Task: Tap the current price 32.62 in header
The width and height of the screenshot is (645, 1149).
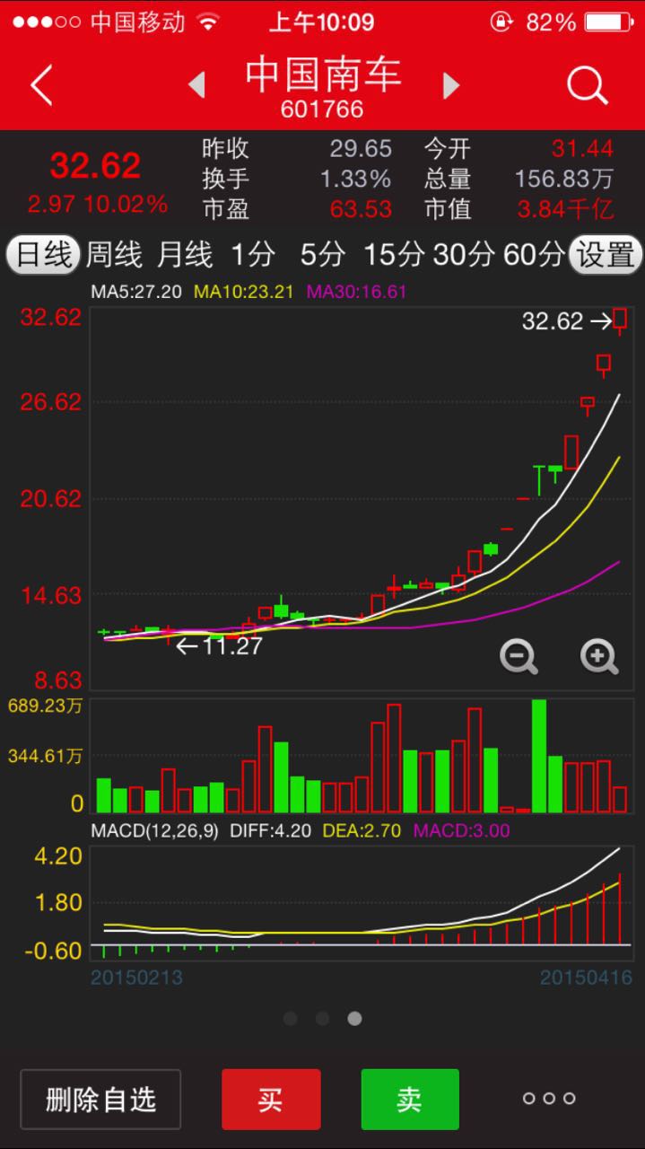Action: pos(95,165)
